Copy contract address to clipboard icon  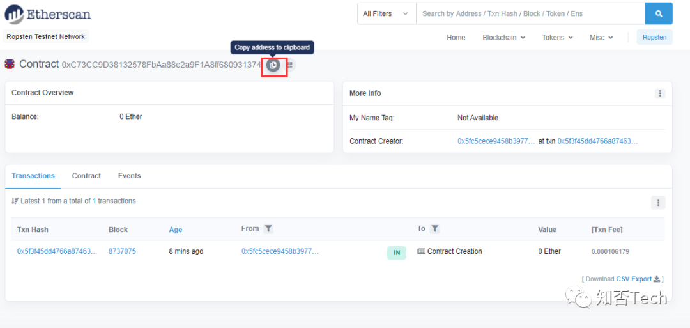[x=273, y=65]
